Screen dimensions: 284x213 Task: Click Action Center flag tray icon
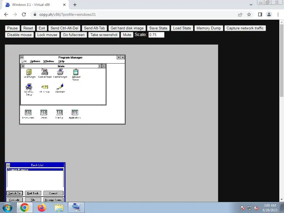(243, 208)
